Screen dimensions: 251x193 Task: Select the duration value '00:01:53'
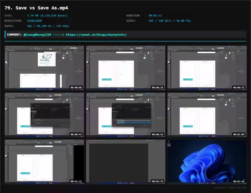tap(155, 15)
